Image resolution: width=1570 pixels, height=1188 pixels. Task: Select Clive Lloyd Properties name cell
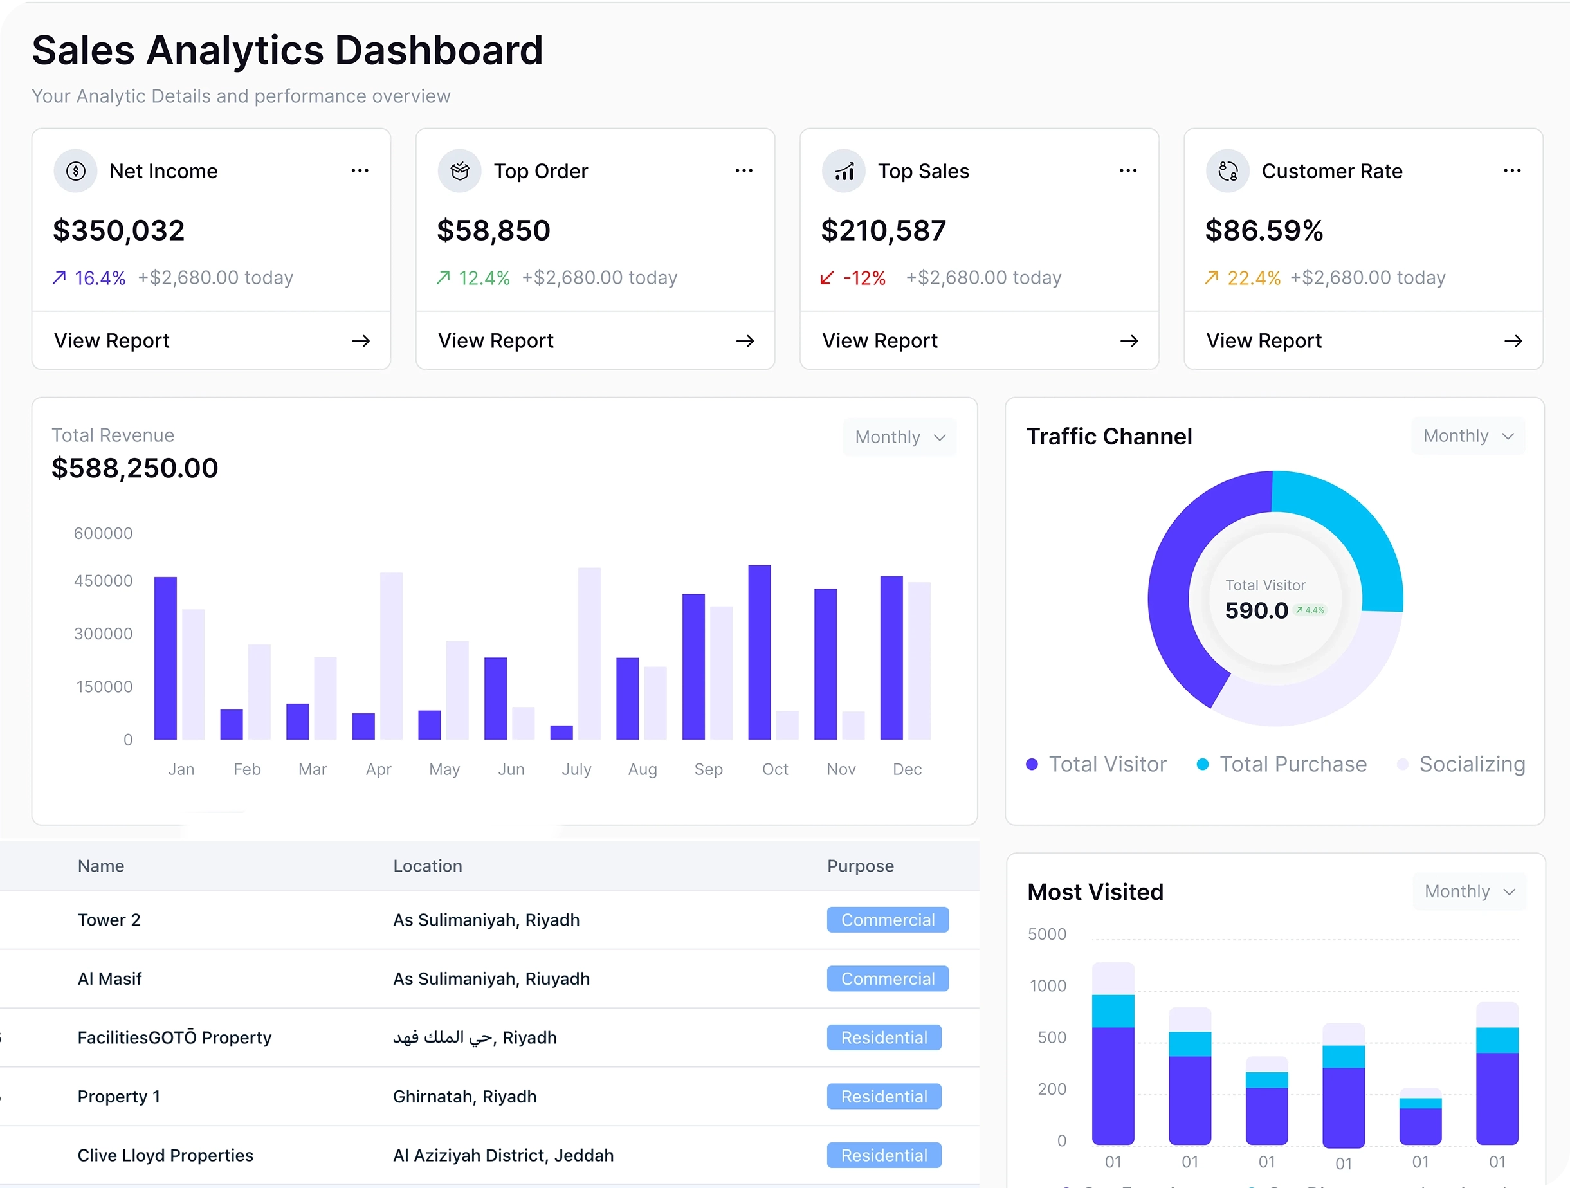tap(165, 1155)
